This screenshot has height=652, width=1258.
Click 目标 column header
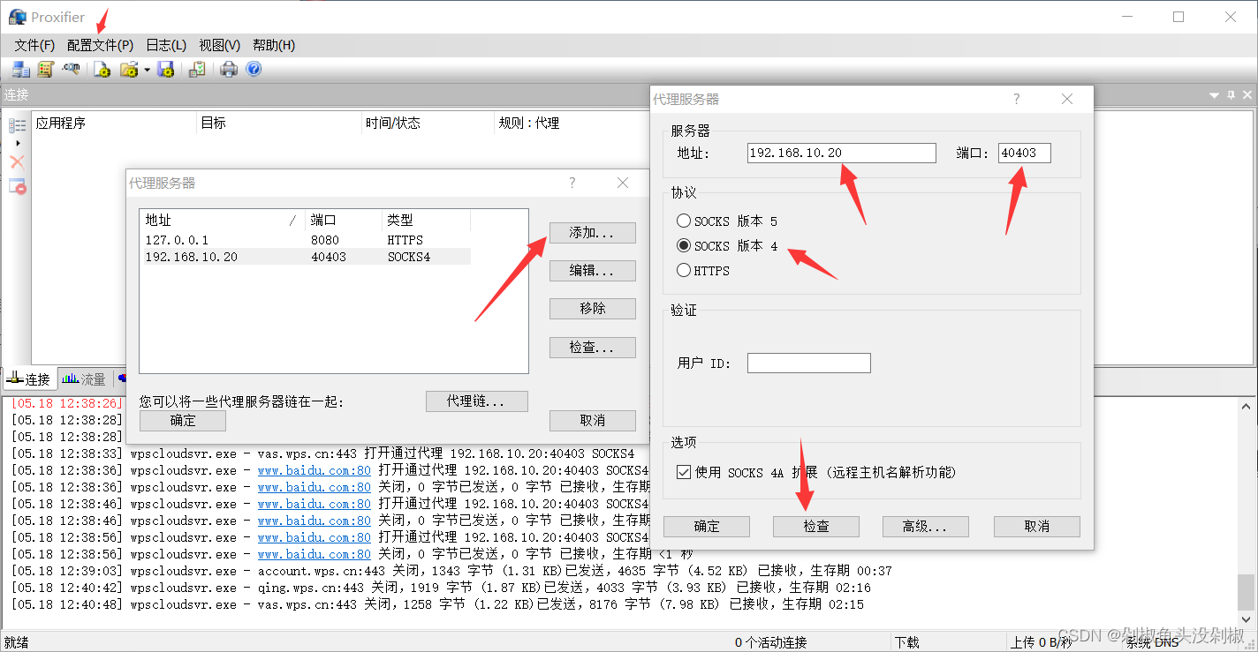279,124
